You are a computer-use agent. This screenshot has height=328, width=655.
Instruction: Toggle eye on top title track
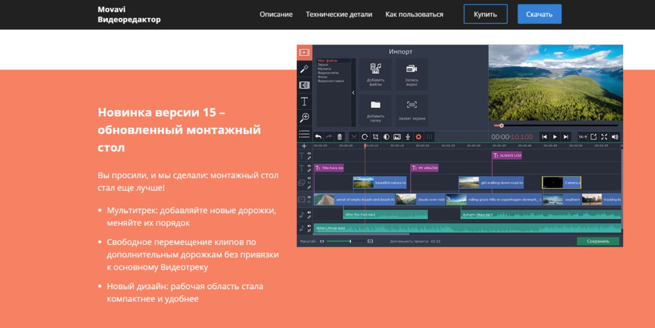tap(309, 154)
